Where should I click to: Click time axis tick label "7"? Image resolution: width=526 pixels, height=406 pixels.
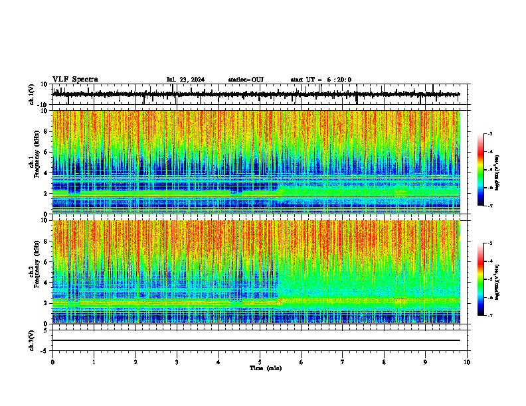[x=343, y=362]
